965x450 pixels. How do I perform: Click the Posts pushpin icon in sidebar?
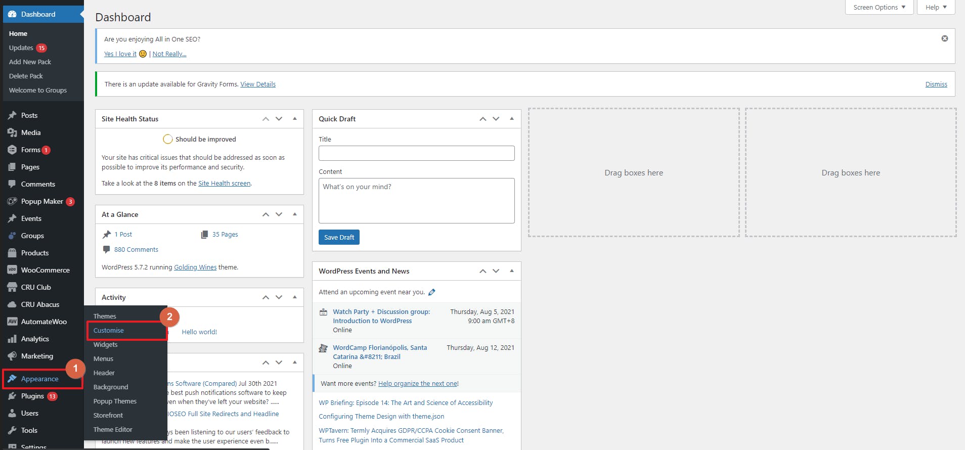(12, 115)
